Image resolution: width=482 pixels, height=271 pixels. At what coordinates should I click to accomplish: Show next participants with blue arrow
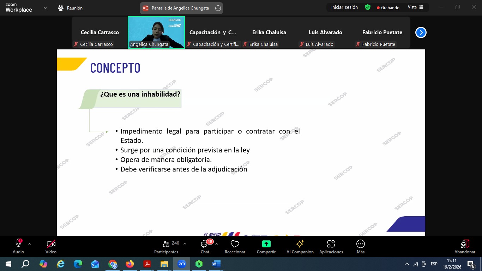421,32
